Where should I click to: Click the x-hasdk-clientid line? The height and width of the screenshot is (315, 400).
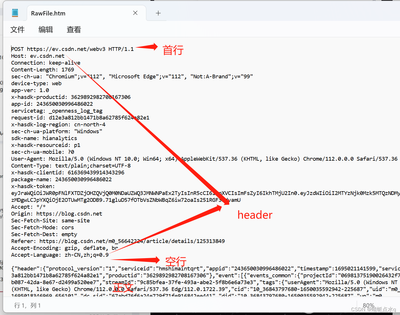pos(68,172)
